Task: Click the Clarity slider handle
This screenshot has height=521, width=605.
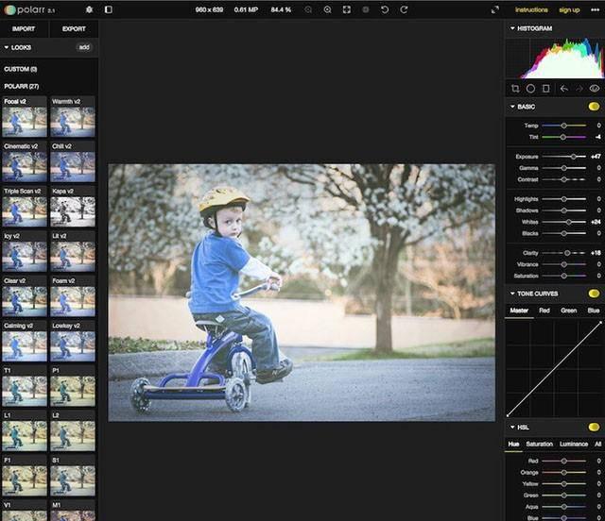Action: 567,253
